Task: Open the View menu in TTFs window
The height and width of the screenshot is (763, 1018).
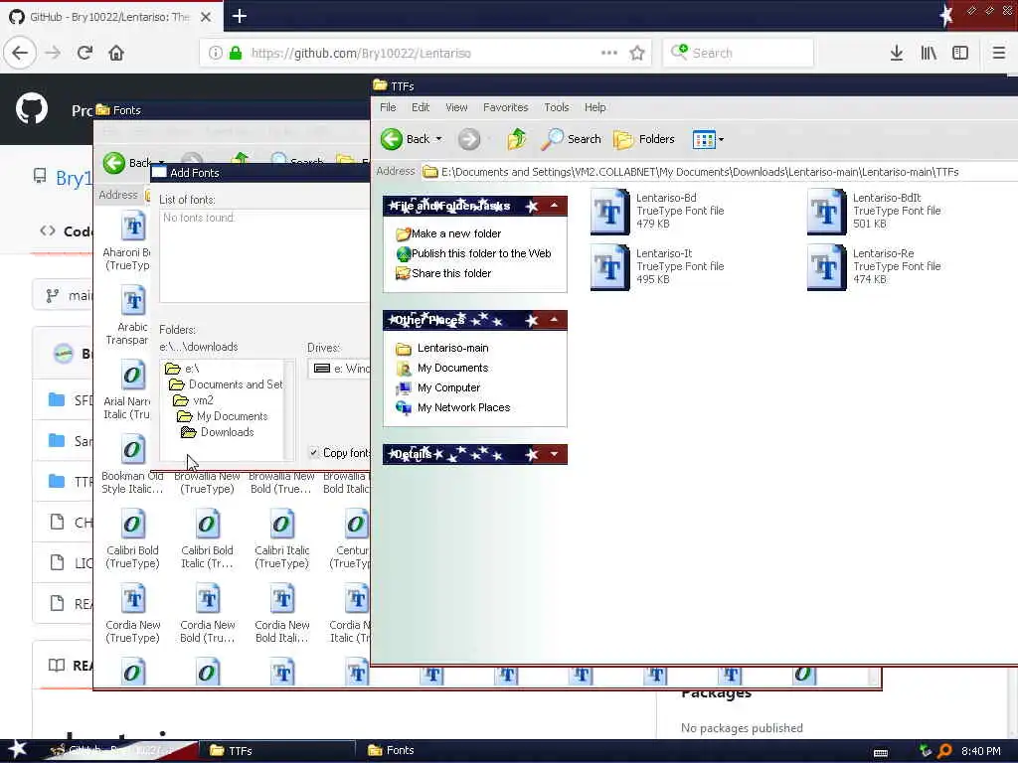Action: 456,107
